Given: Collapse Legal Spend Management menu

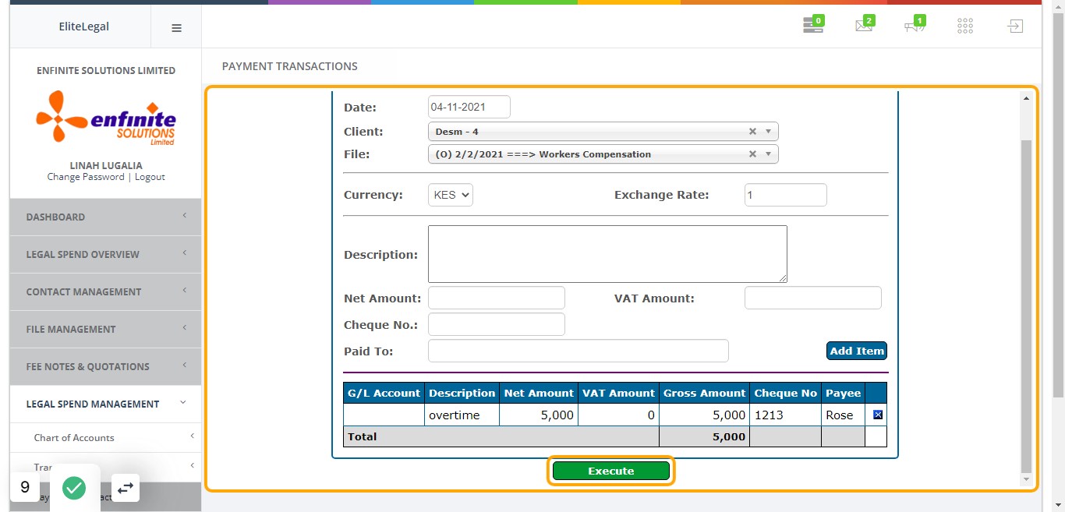Looking at the screenshot, I should click(x=105, y=404).
